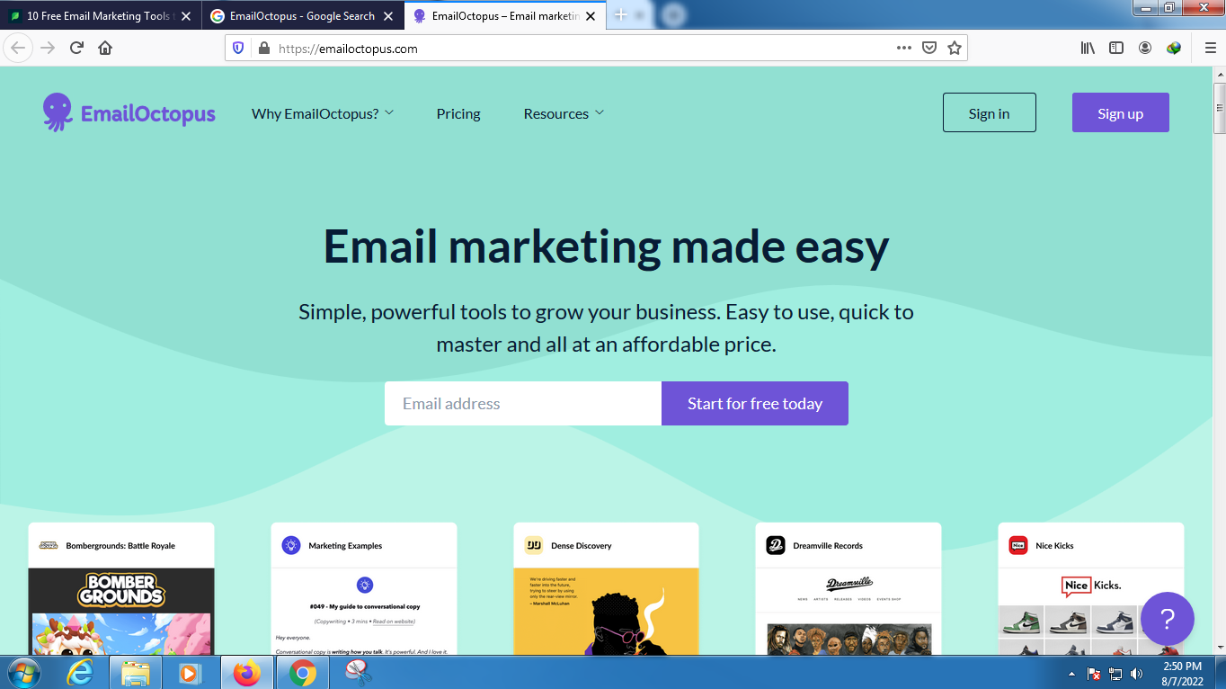Viewport: 1226px width, 689px height.
Task: Click the Firefox taskbar icon
Action: [x=246, y=672]
